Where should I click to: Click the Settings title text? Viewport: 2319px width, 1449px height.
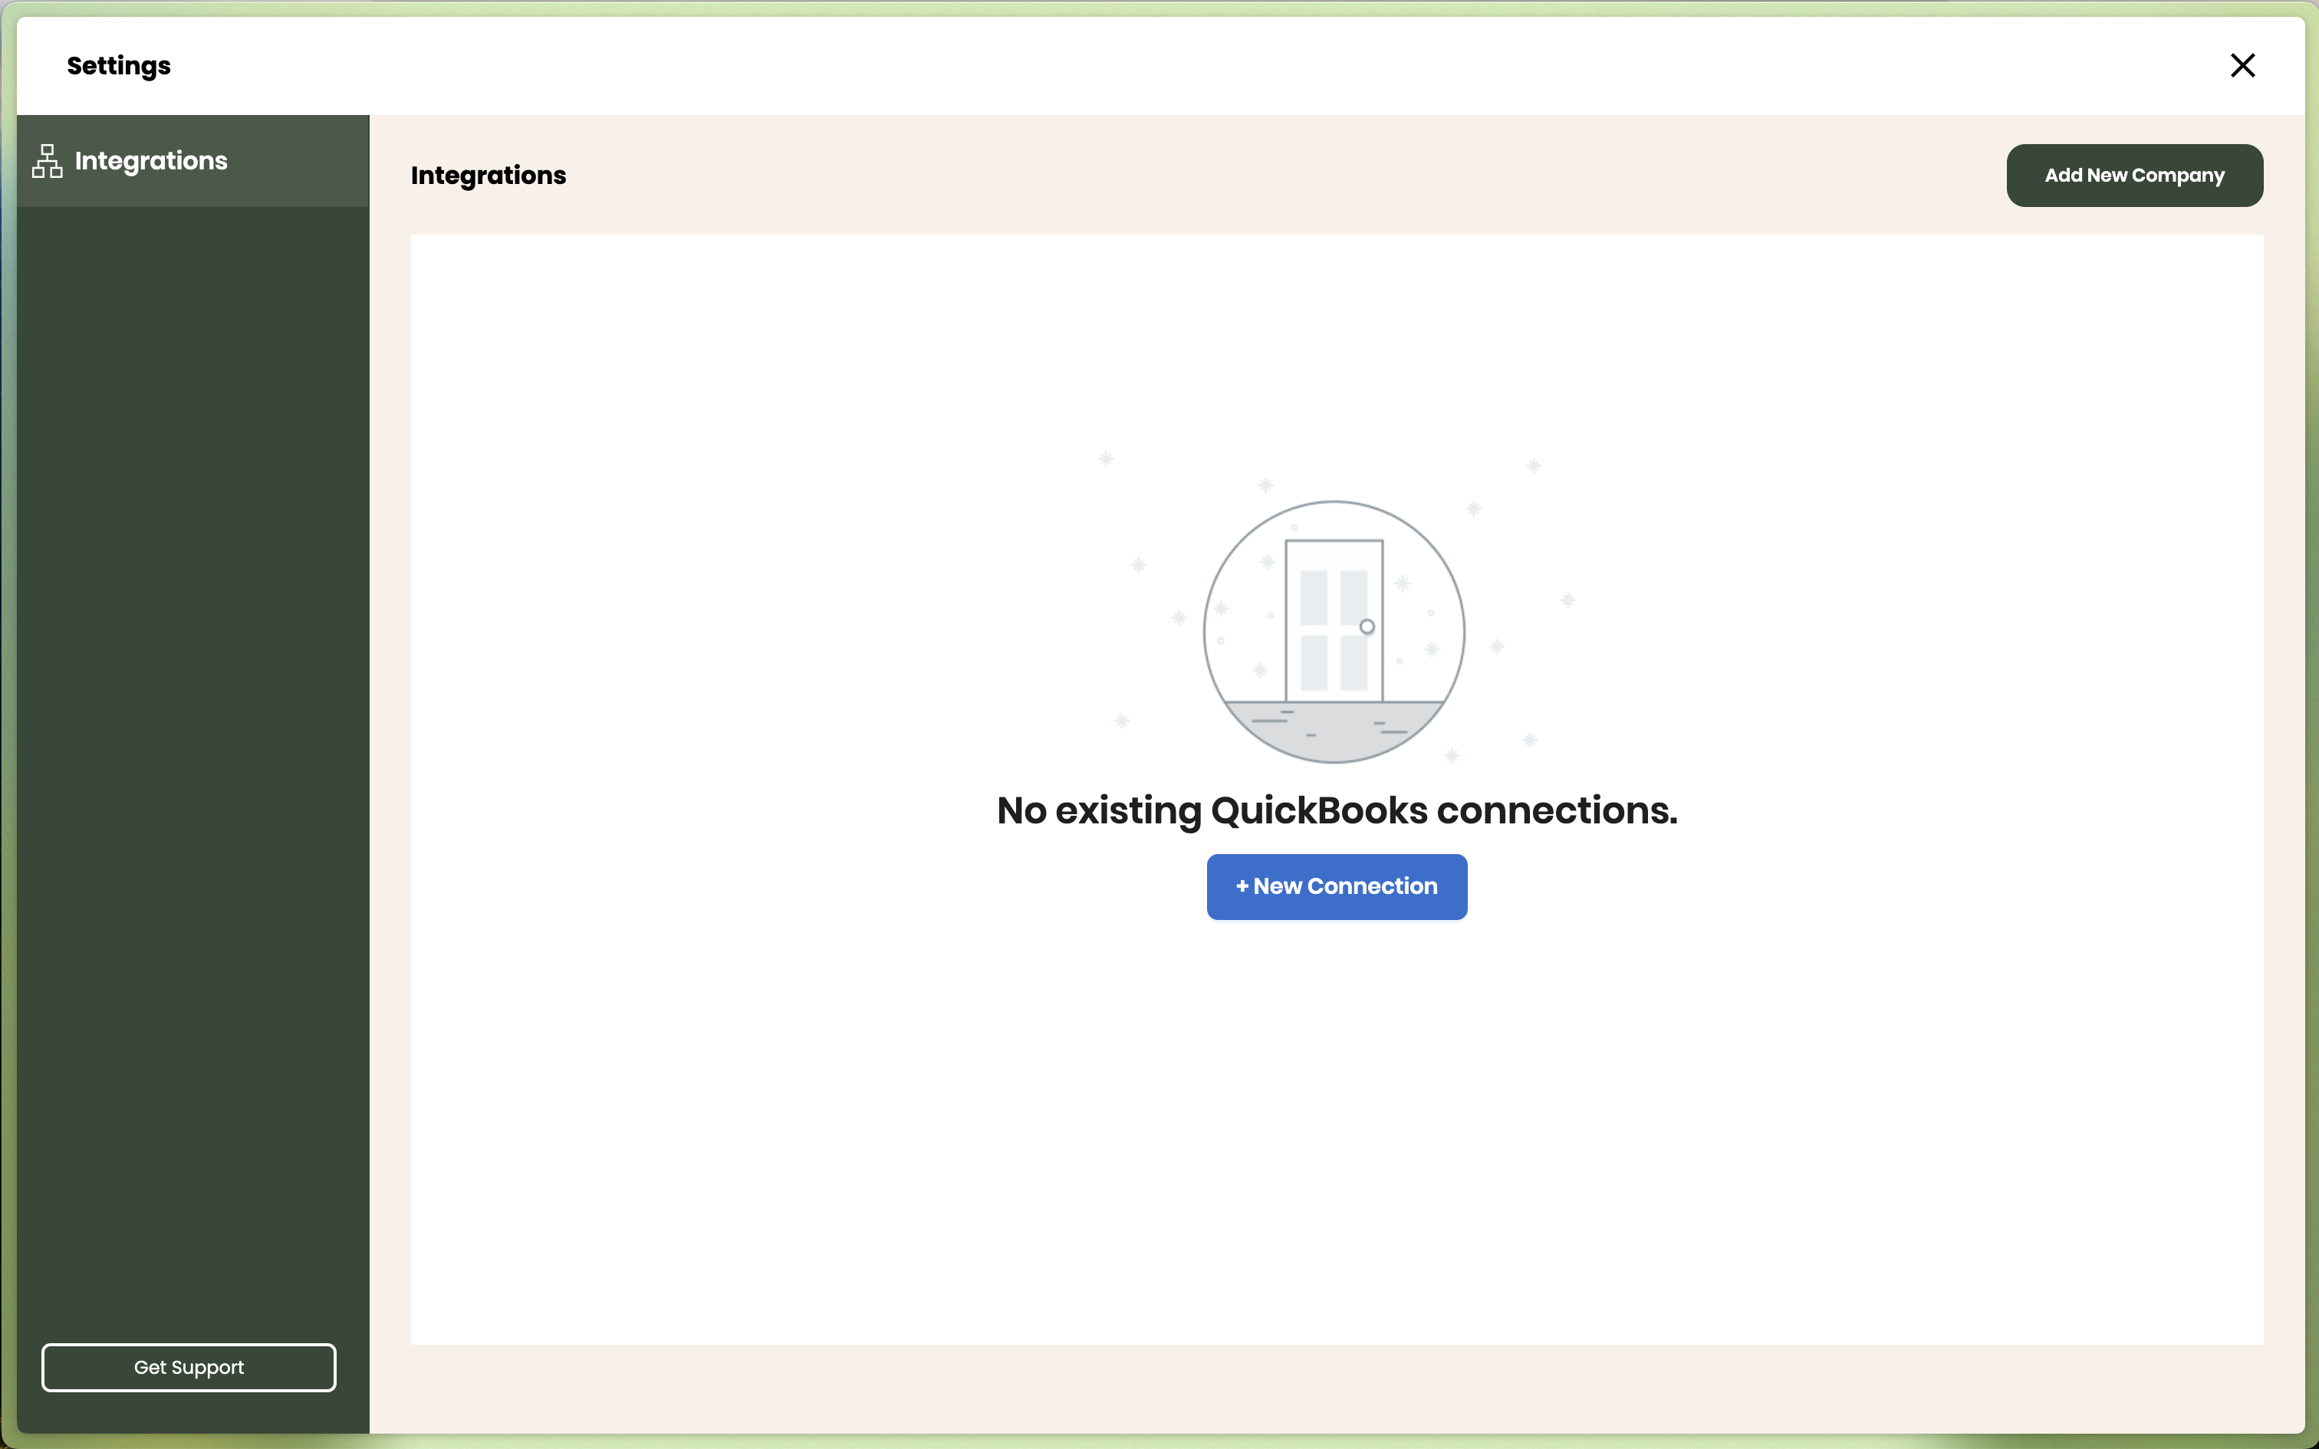119,65
